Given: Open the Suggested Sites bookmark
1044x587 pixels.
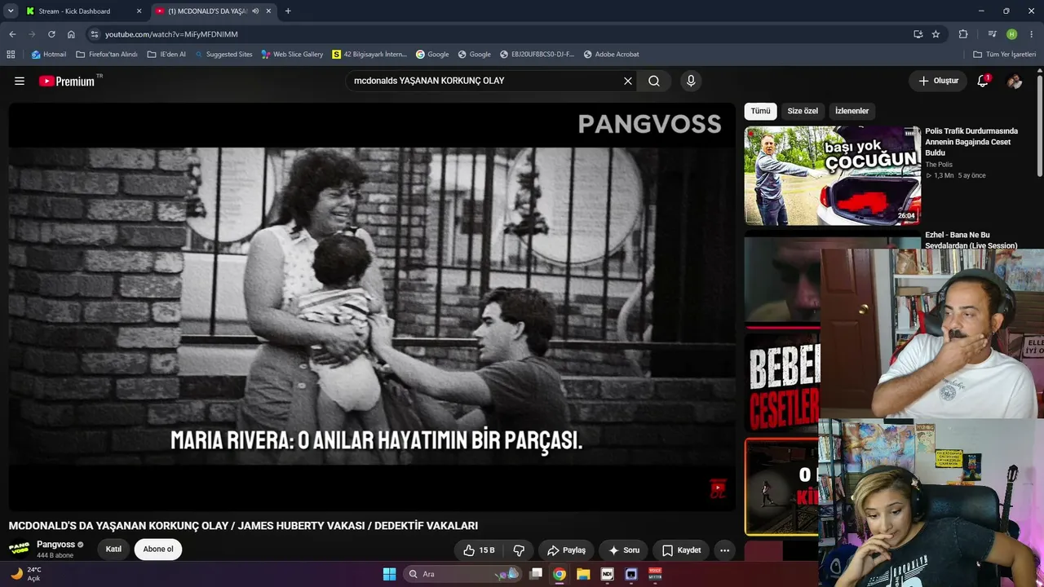Looking at the screenshot, I should click(223, 55).
